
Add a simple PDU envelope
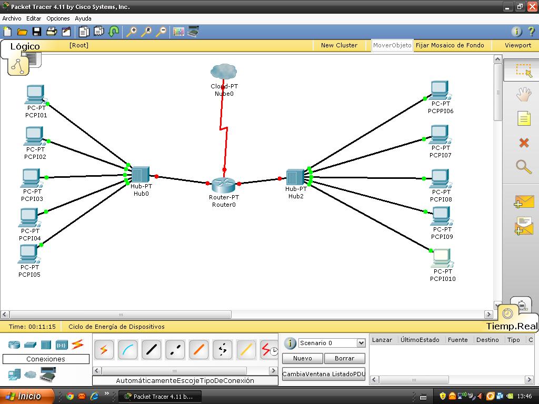pos(524,201)
